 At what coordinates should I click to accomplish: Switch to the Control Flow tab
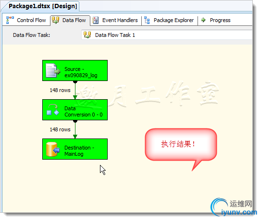point(26,20)
